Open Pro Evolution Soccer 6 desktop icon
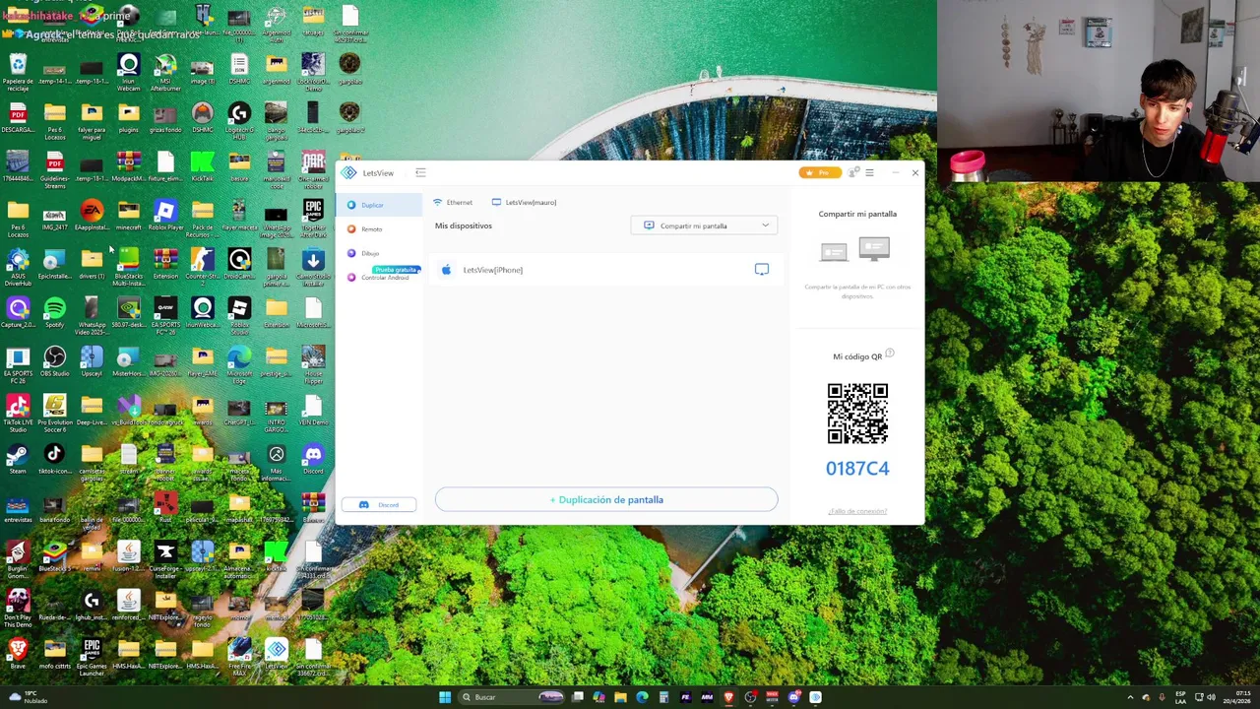This screenshot has height=709, width=1260. pos(55,414)
